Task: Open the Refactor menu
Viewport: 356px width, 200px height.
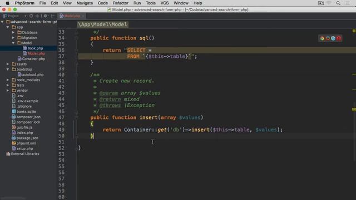Action: 121,3
